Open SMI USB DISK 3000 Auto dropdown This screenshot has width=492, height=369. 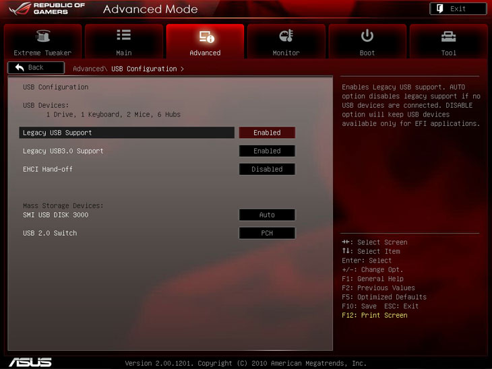coord(267,215)
